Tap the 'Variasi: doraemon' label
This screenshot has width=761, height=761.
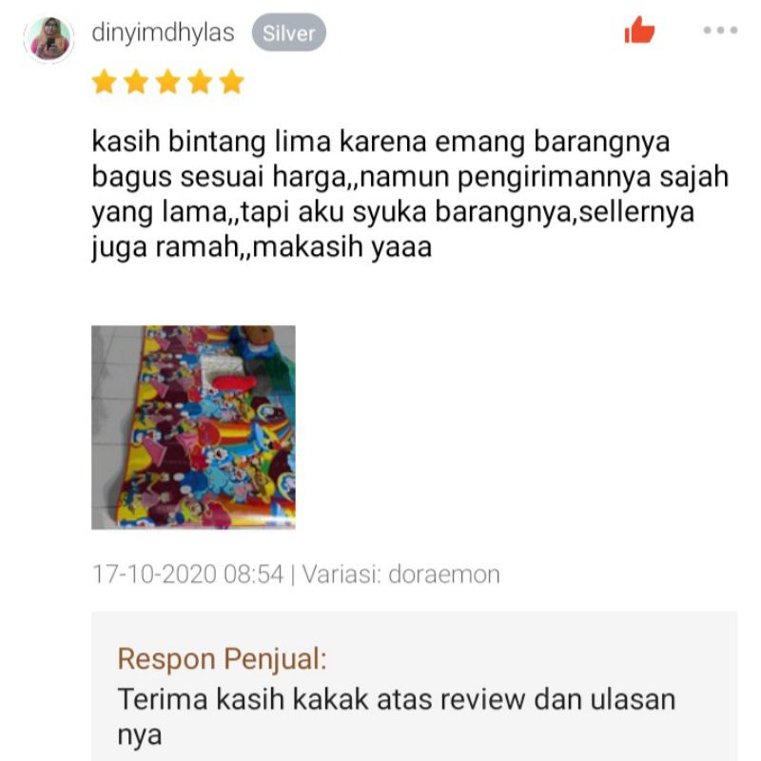click(x=400, y=575)
